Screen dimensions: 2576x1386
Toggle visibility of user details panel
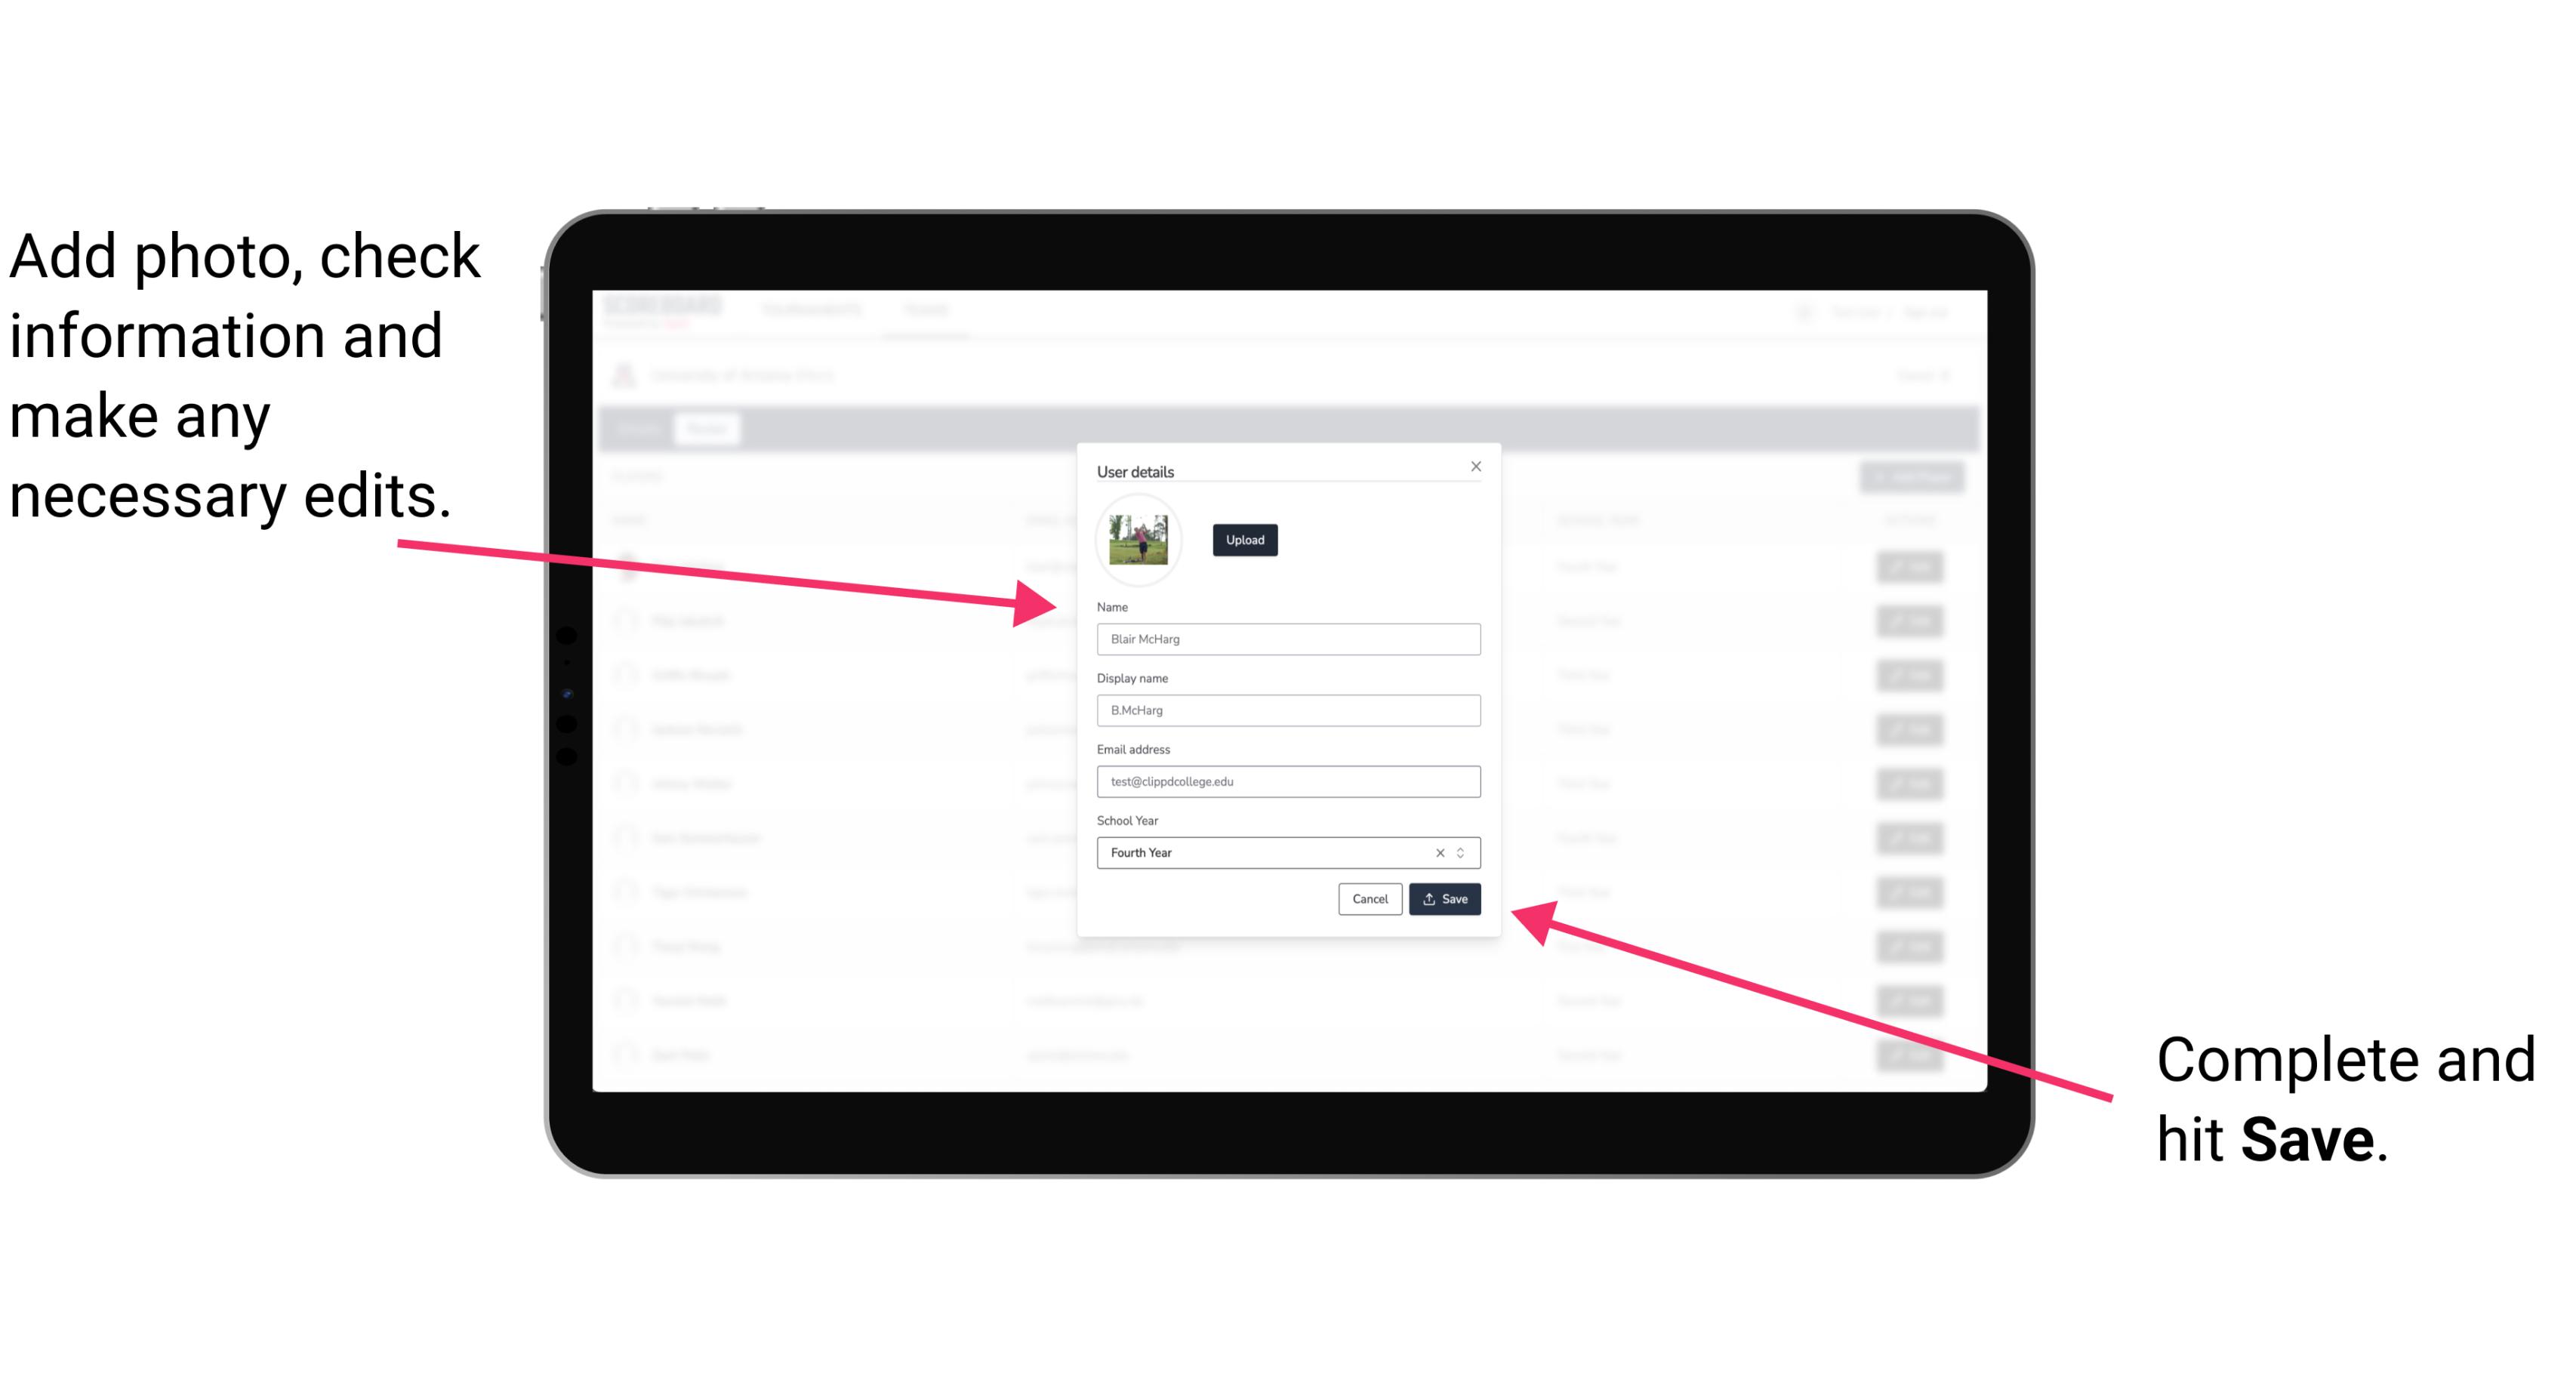tap(1473, 466)
